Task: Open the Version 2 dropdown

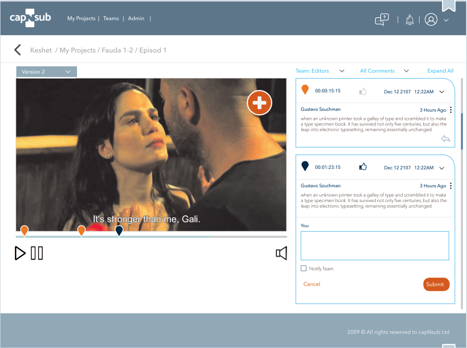Action: pos(46,72)
